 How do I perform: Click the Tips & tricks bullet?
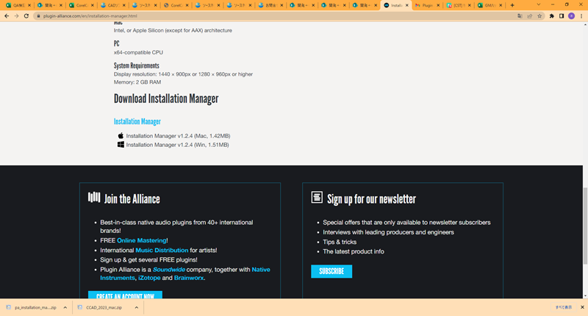coord(340,242)
